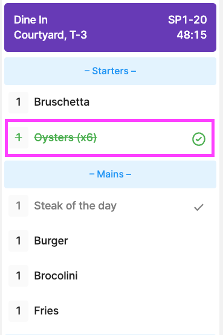
Task: Click the Burger quantity number box
Action: tap(18, 241)
